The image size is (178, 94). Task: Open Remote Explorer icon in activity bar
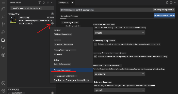coord(3,47)
